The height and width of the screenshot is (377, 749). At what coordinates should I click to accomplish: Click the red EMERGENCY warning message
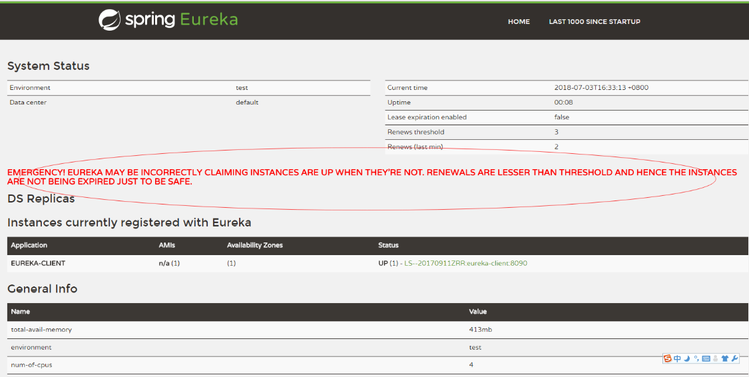click(372, 177)
